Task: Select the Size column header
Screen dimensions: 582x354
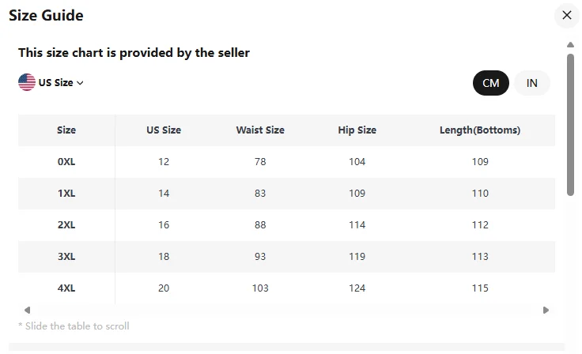Action: (x=66, y=130)
